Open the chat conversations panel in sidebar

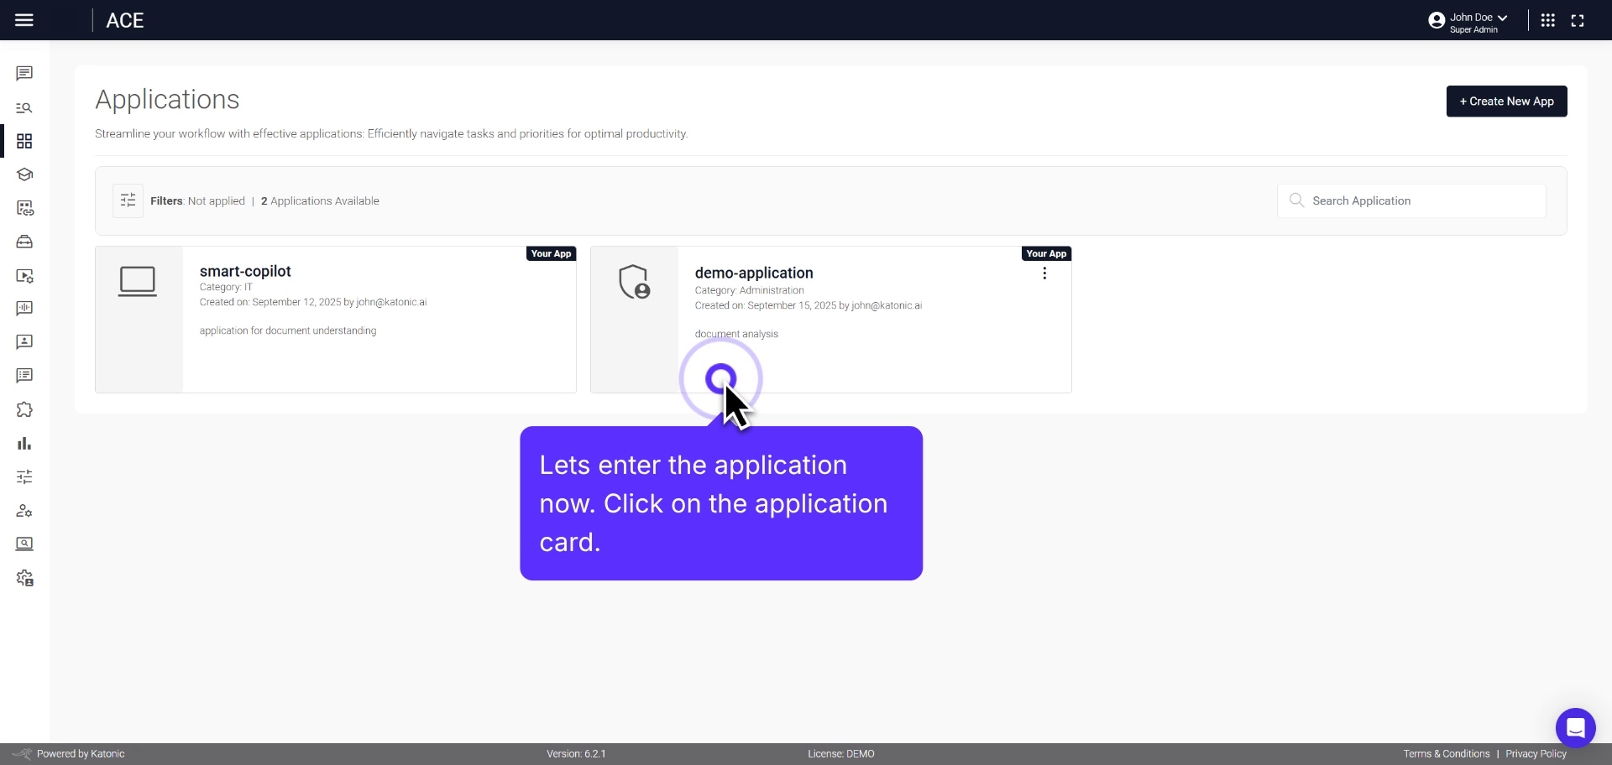click(x=24, y=73)
